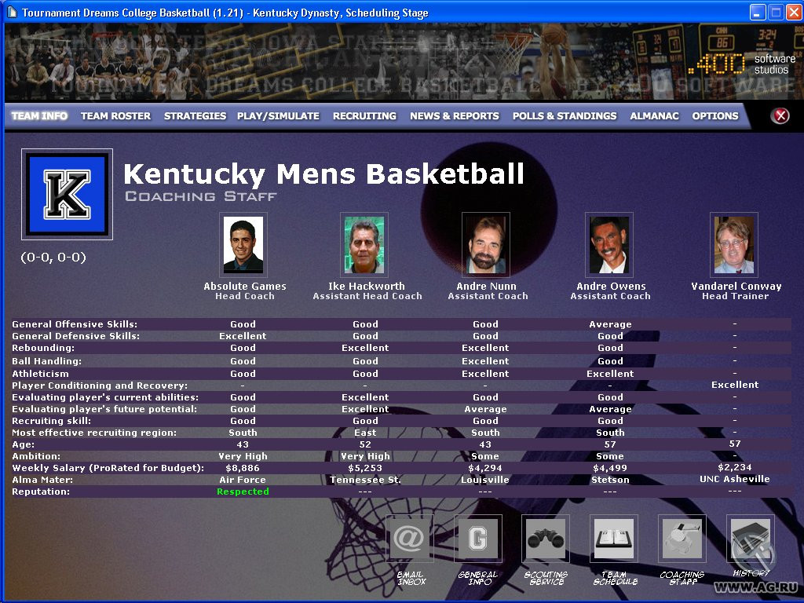
Task: Click the Tennessee St. alma mater
Action: 365,480
